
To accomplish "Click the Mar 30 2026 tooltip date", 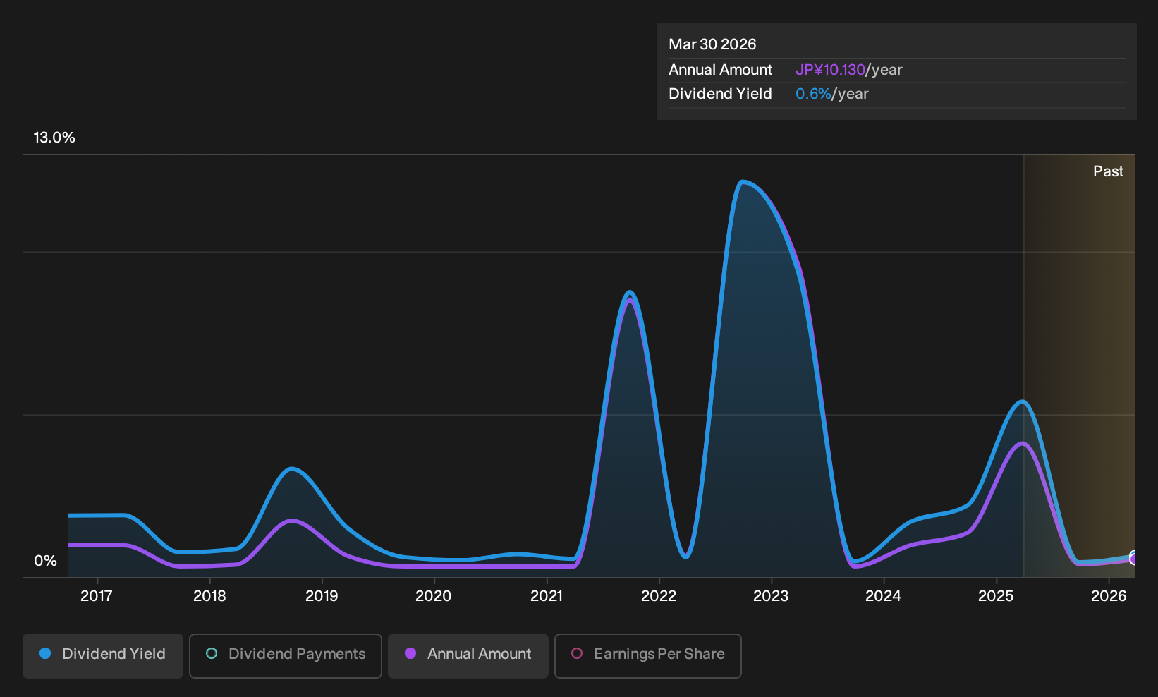I will pos(712,44).
